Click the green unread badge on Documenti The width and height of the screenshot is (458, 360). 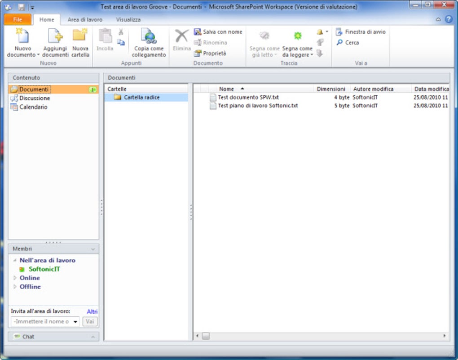[x=93, y=90]
